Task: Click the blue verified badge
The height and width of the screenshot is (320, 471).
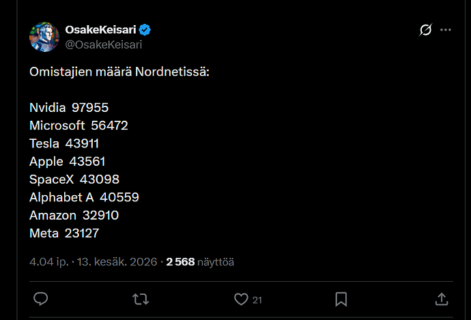Action: click(145, 30)
